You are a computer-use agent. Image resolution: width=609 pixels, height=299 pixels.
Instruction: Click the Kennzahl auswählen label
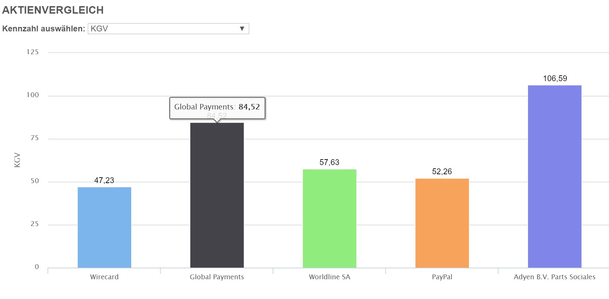click(x=44, y=29)
